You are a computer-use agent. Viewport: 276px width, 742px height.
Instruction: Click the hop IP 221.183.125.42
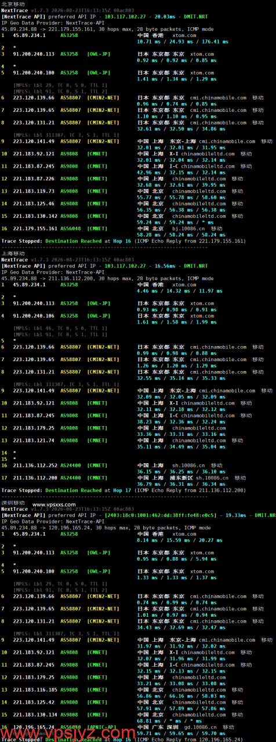[x=34, y=701]
